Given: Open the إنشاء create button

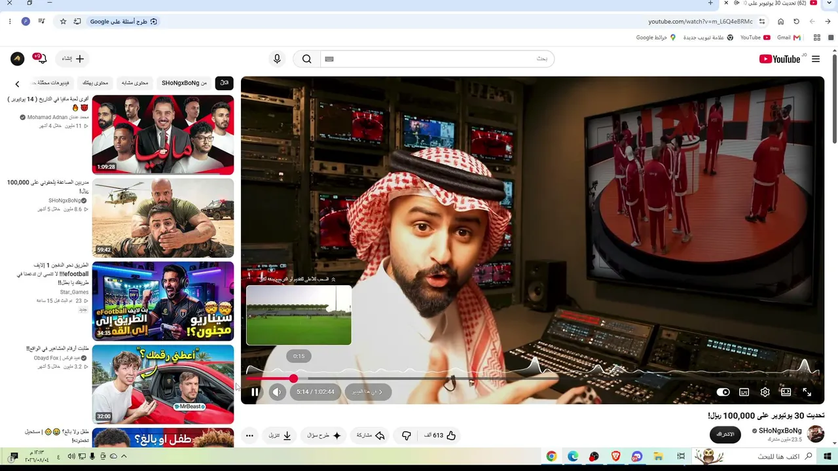Looking at the screenshot, I should (73, 59).
